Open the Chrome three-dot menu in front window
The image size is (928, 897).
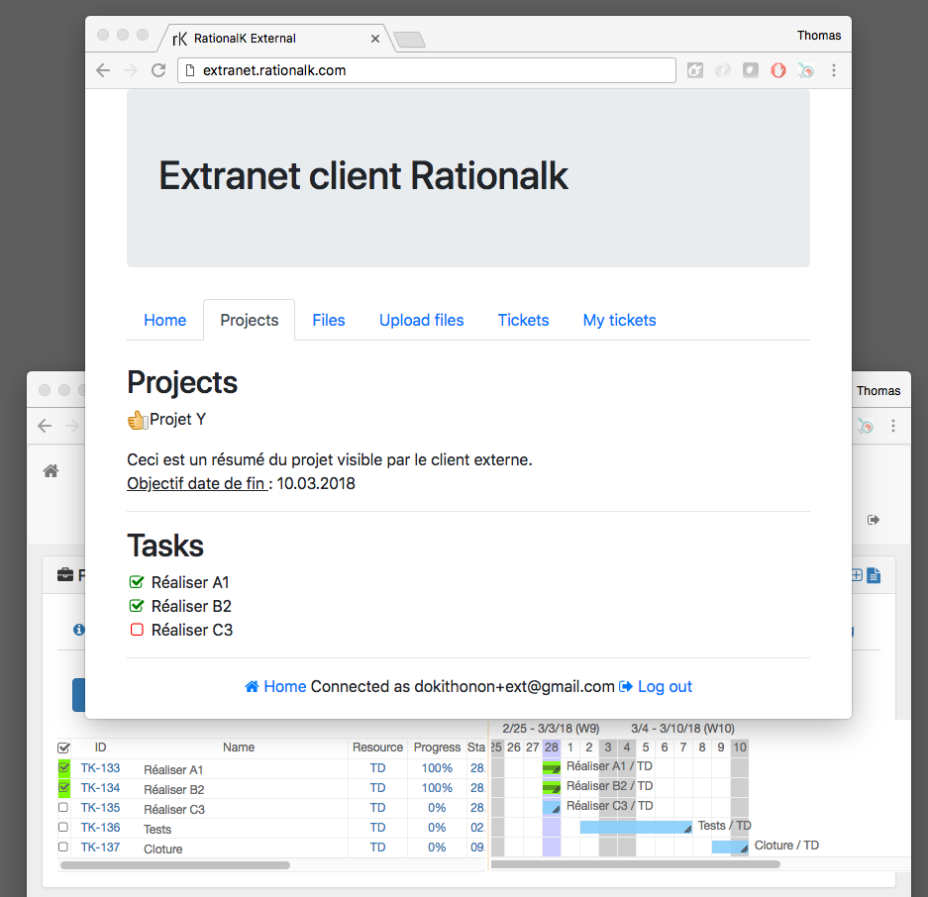click(834, 70)
